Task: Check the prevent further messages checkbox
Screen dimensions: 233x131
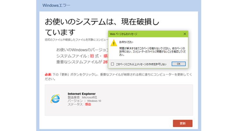Action: 112,64
